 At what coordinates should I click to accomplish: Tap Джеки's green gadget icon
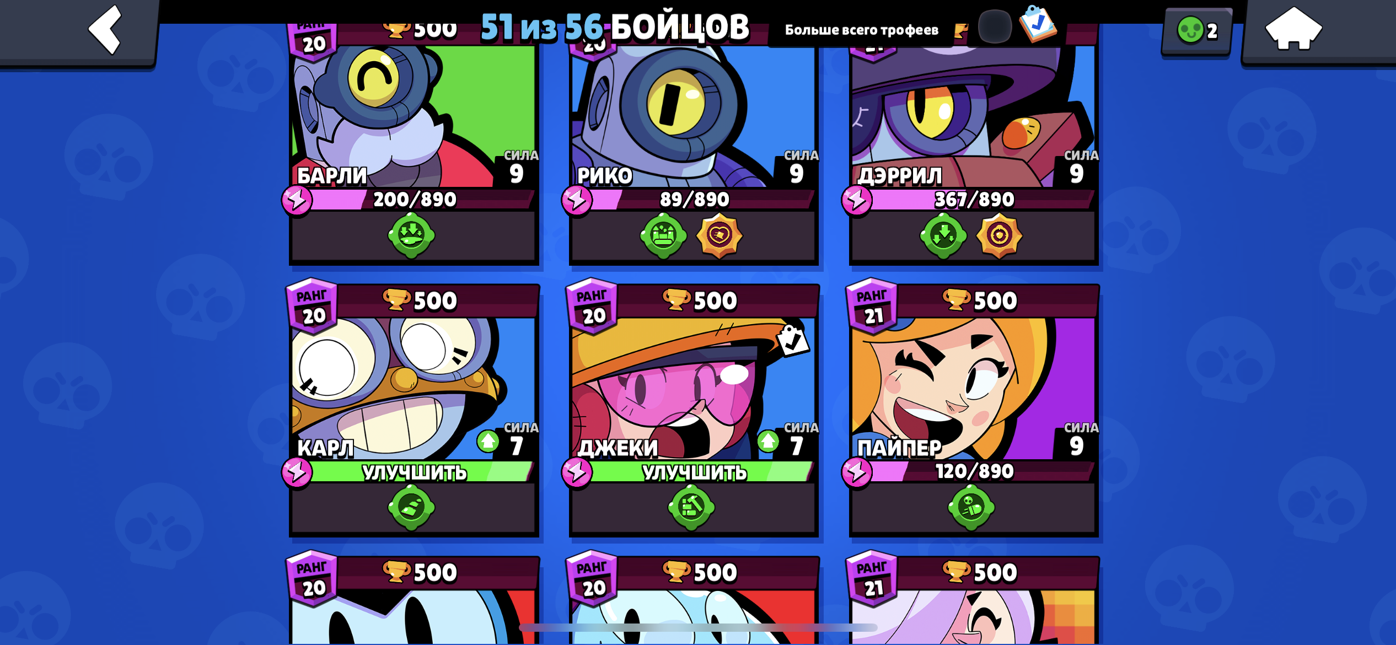(x=691, y=508)
